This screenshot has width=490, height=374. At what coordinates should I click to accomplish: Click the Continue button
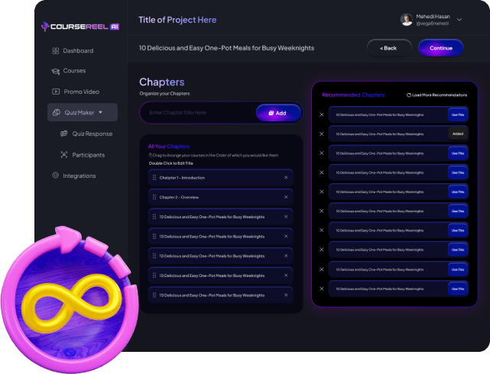(x=440, y=48)
